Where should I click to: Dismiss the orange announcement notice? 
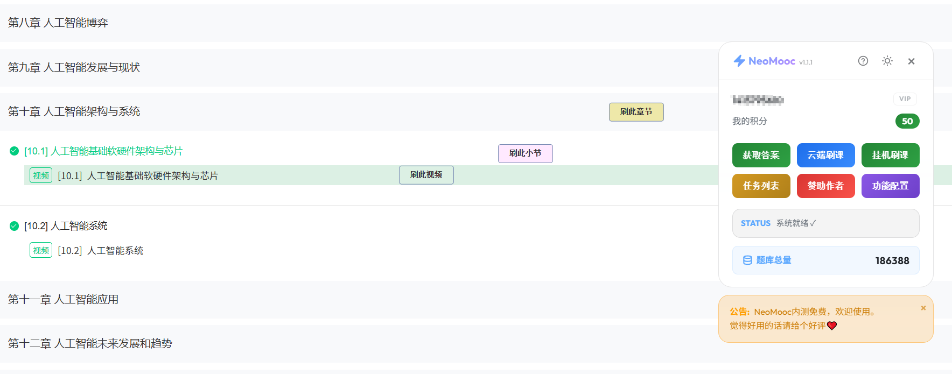(923, 308)
